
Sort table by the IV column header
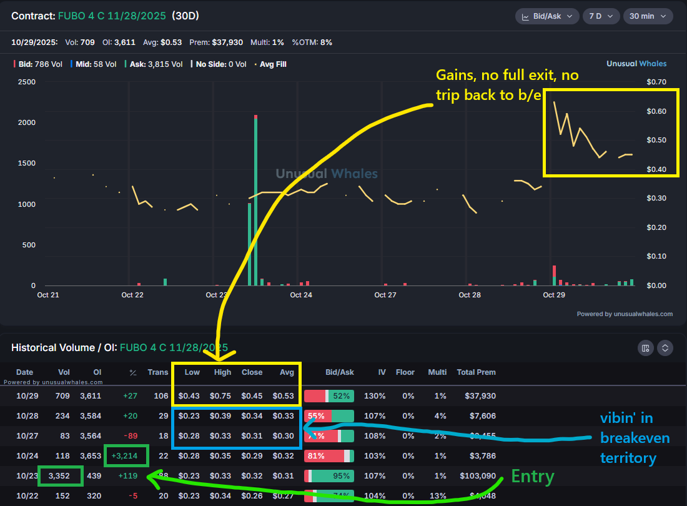pos(382,372)
